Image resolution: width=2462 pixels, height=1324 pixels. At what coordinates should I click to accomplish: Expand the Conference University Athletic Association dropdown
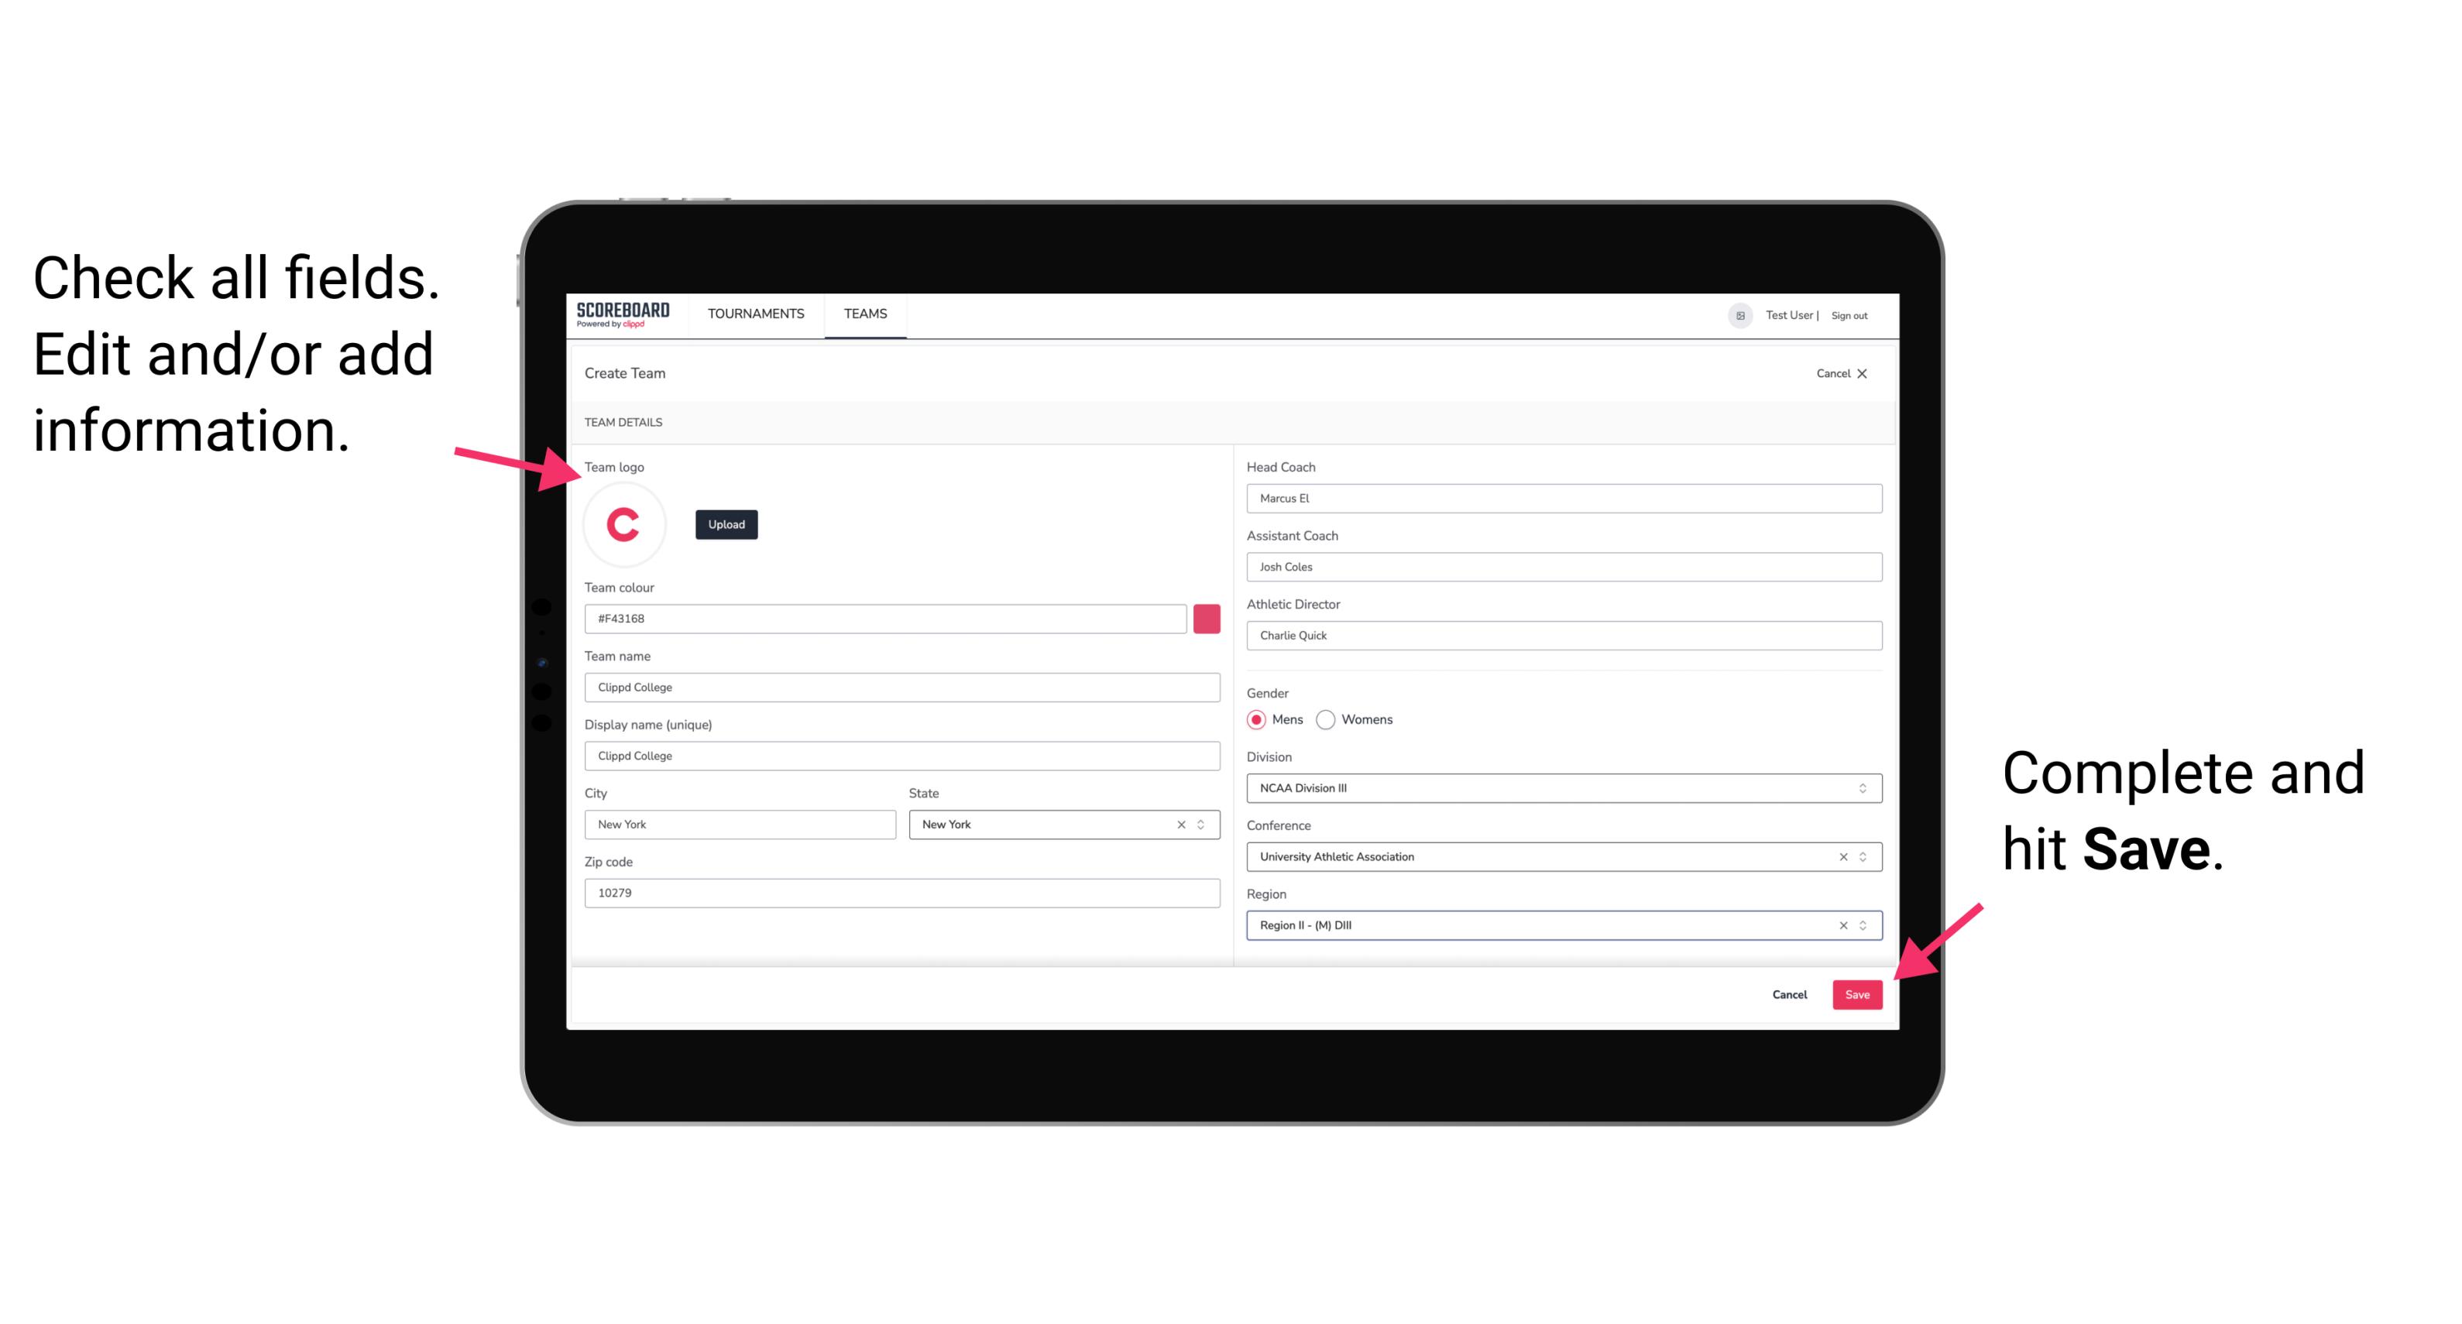point(1863,856)
